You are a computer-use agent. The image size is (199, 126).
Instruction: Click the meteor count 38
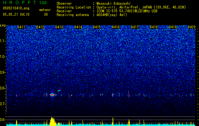coord(46,14)
